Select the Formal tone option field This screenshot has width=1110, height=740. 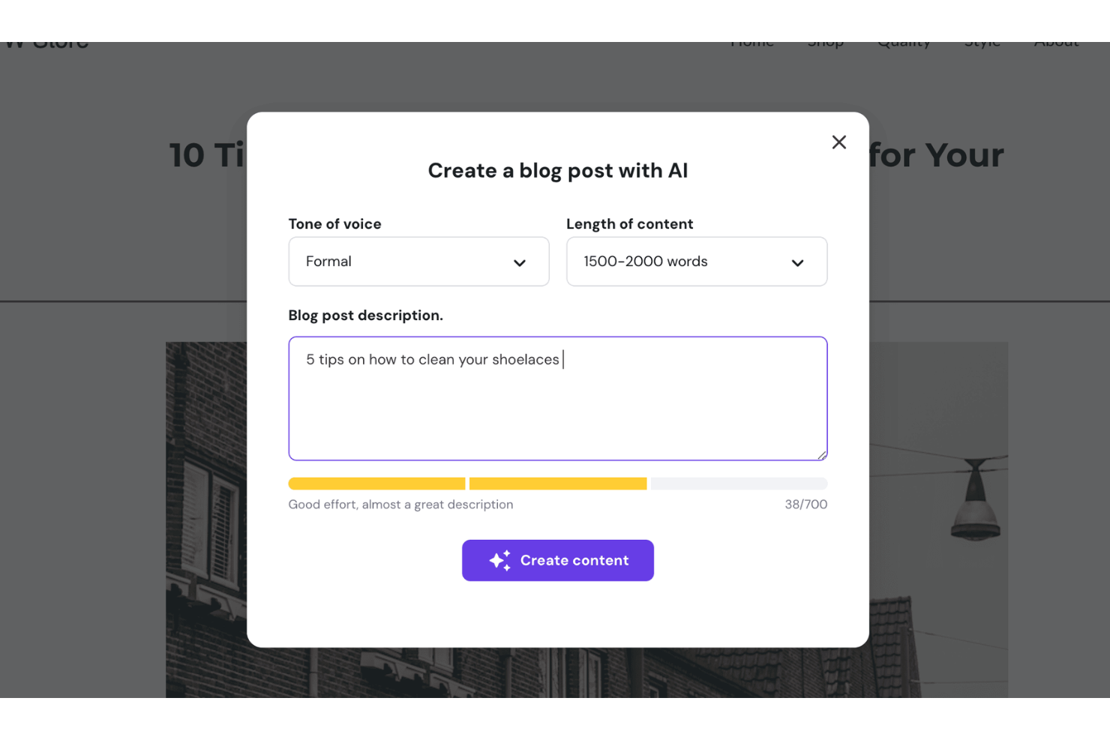click(x=418, y=262)
